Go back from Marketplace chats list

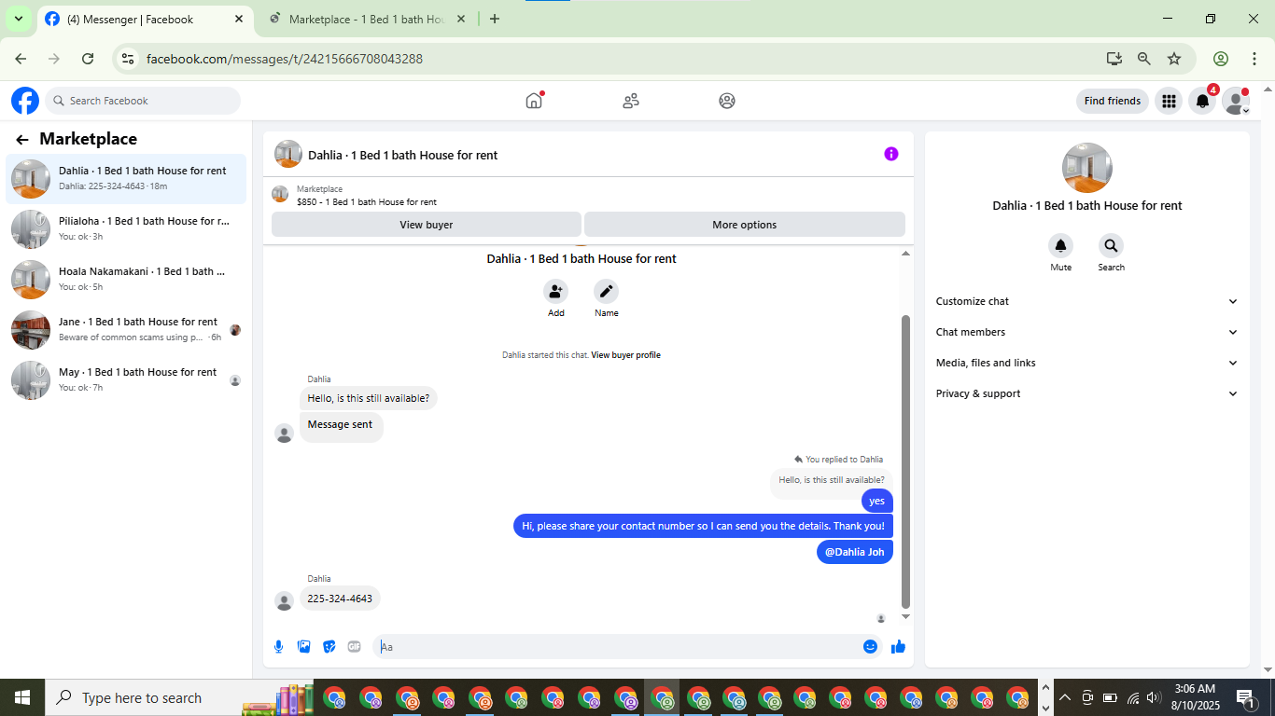tap(22, 140)
